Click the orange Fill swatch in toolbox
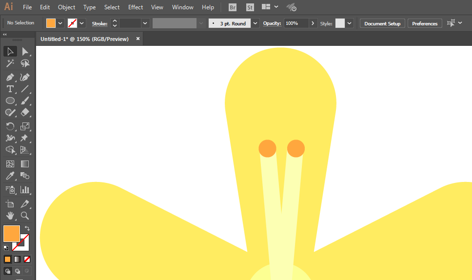 12,233
